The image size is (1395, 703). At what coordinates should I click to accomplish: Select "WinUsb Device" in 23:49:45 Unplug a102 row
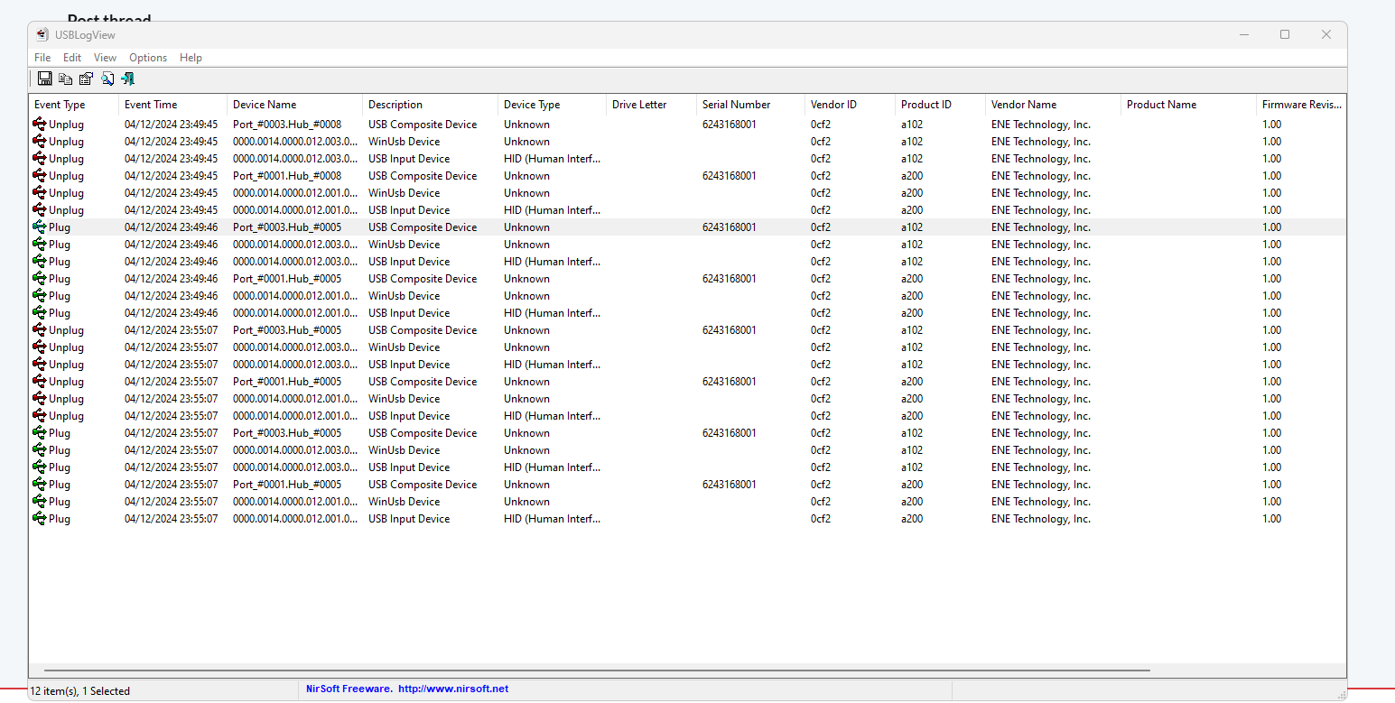tap(405, 142)
